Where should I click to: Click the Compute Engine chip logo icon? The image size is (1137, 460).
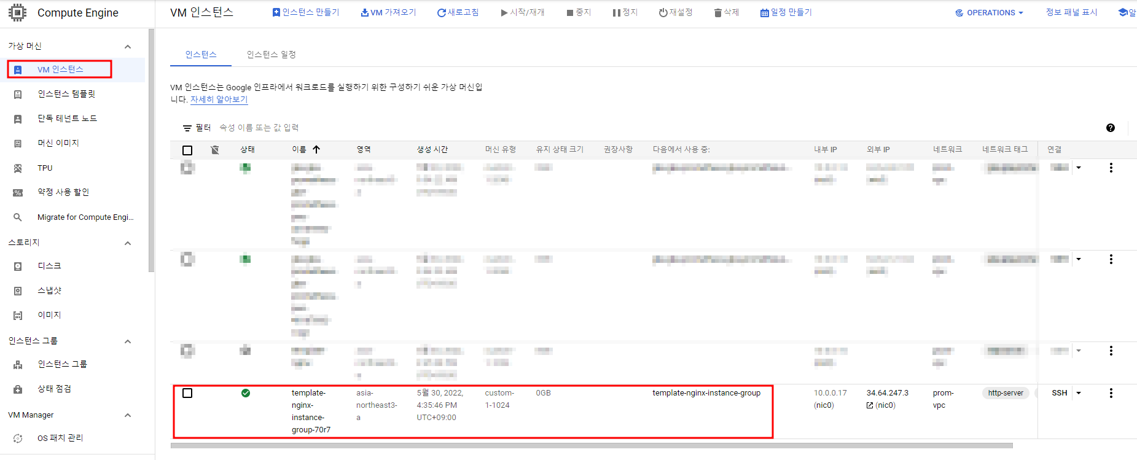17,12
